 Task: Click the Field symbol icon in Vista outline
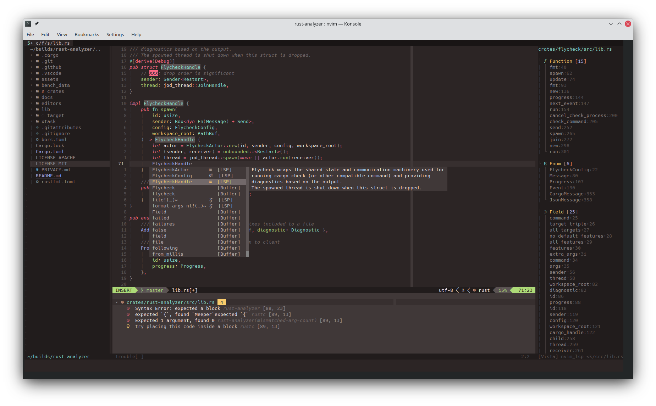545,212
